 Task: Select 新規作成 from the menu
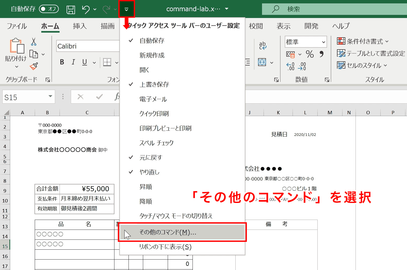tap(182, 55)
